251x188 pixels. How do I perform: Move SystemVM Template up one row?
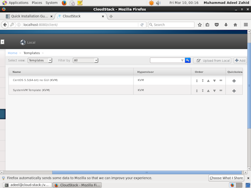click(208, 91)
